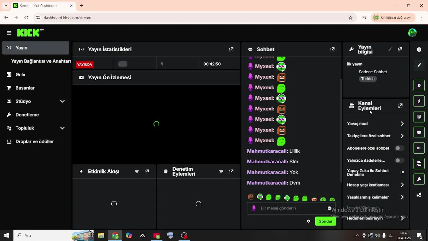Open Hesap yaşı kısıtlaması settings

click(376, 185)
